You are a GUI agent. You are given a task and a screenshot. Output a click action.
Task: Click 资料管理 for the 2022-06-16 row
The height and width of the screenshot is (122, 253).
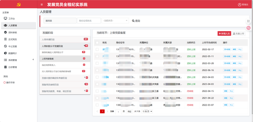227,70
